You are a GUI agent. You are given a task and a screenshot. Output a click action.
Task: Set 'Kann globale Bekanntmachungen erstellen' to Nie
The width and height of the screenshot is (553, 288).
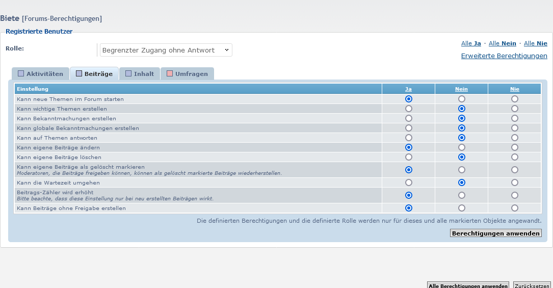point(515,128)
